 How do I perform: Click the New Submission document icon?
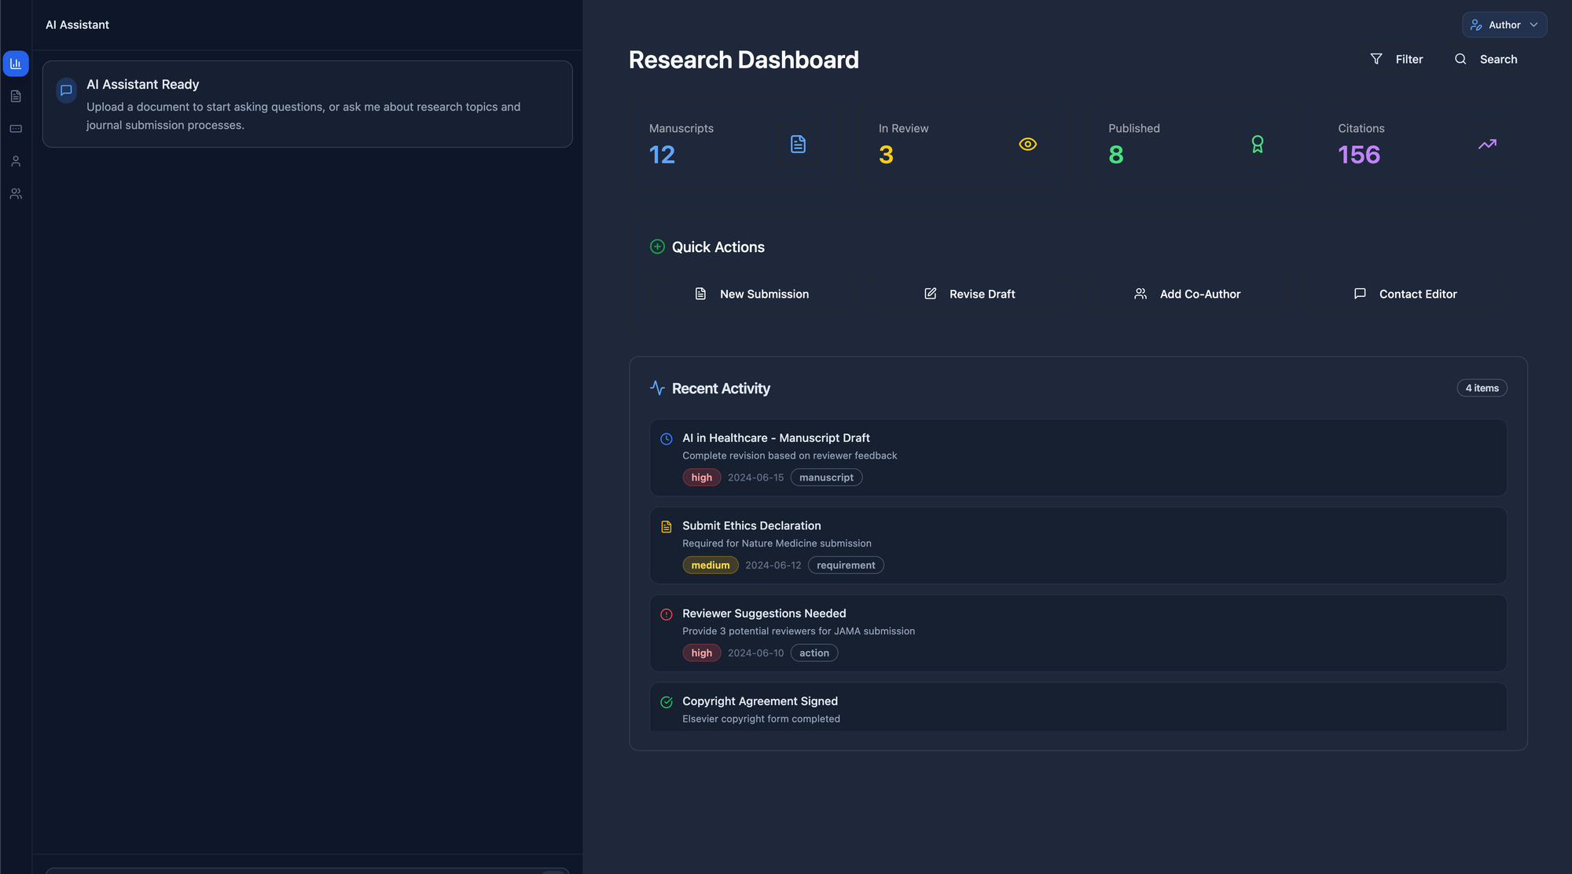click(x=700, y=294)
